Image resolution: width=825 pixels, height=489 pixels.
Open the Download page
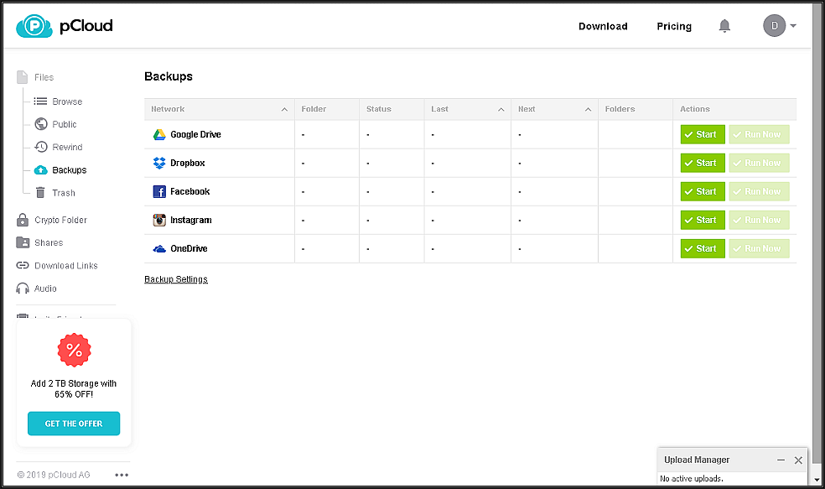pos(603,26)
